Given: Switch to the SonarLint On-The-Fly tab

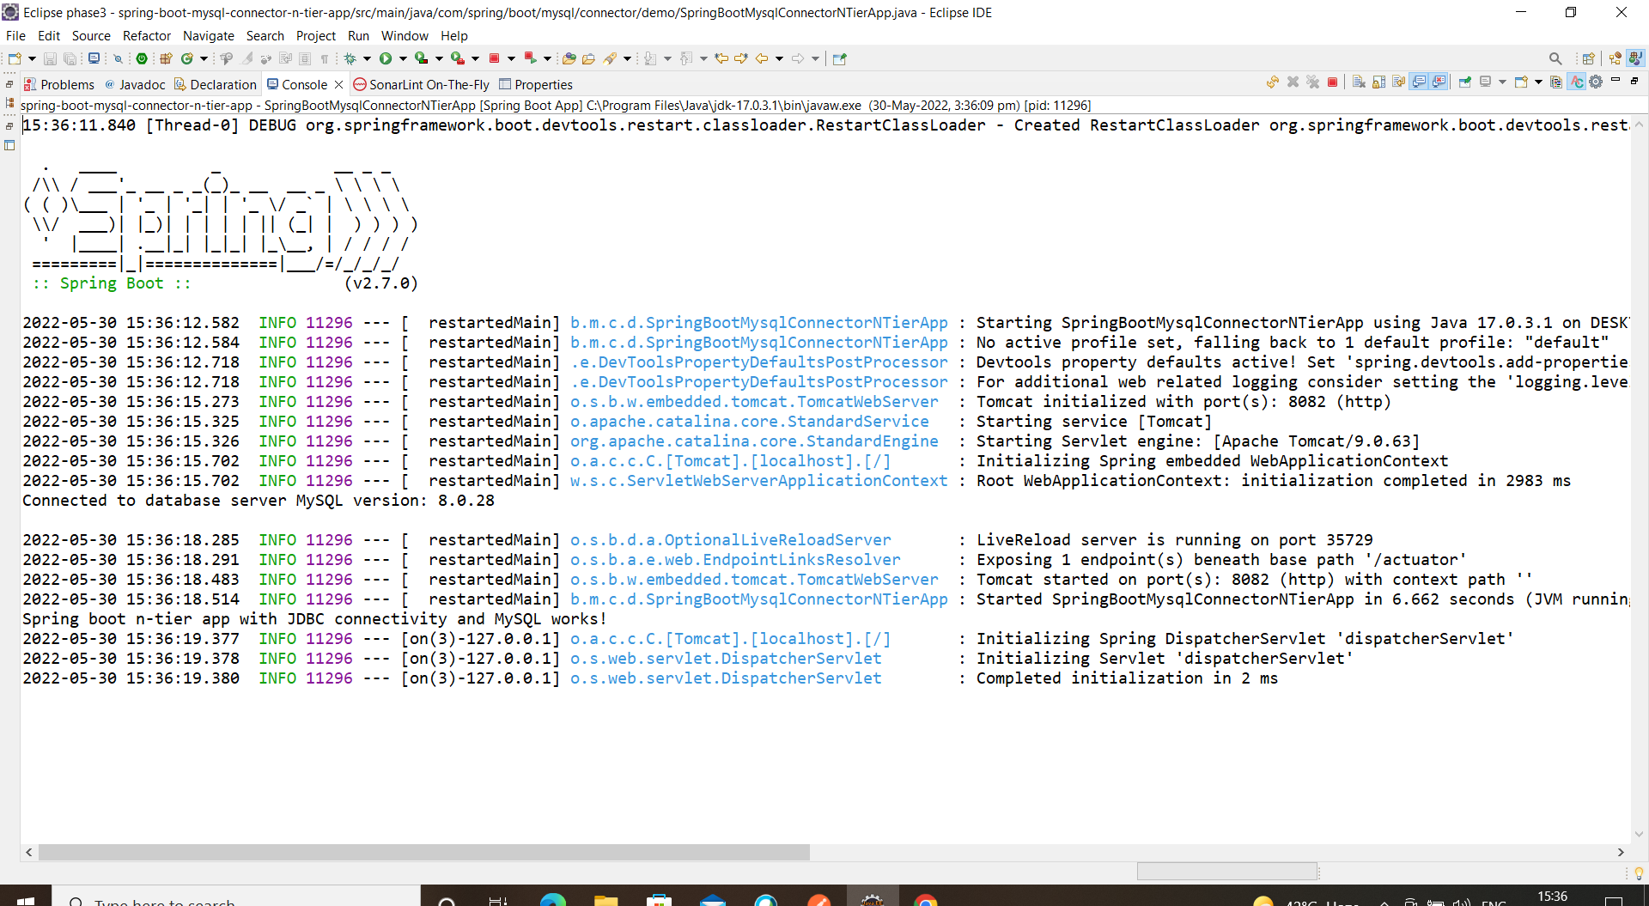Looking at the screenshot, I should (x=422, y=84).
